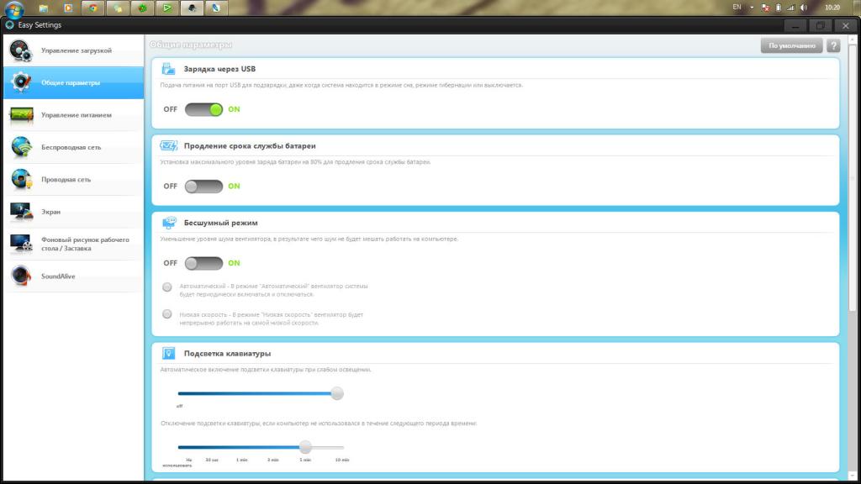Click the vertical scrollbar thumb
861x484 pixels.
coord(853,178)
